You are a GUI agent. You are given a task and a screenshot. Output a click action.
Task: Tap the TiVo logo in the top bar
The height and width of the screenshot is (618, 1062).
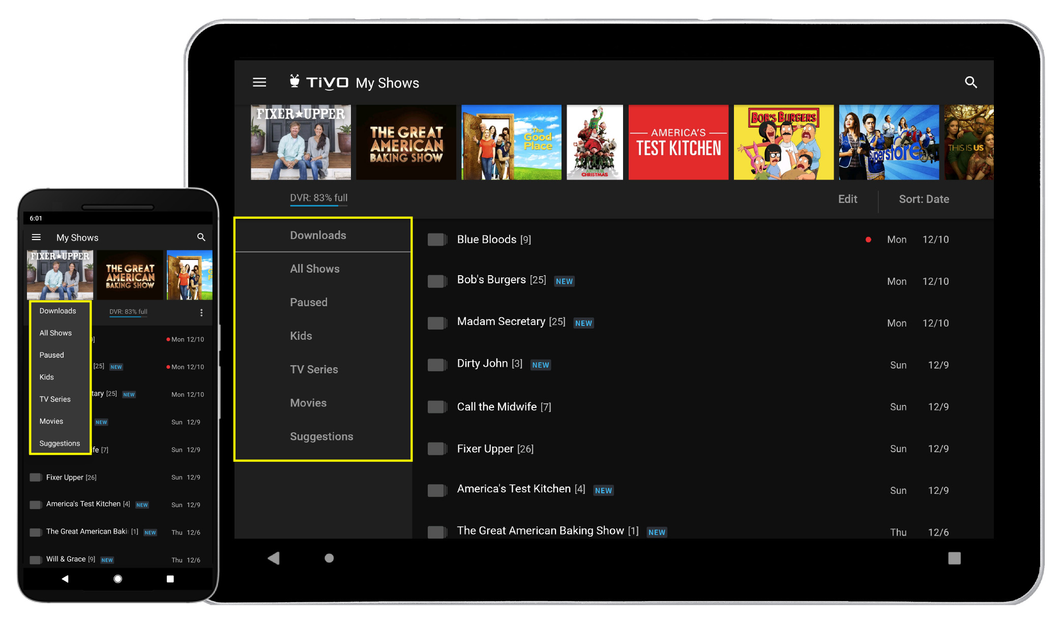[x=319, y=82]
